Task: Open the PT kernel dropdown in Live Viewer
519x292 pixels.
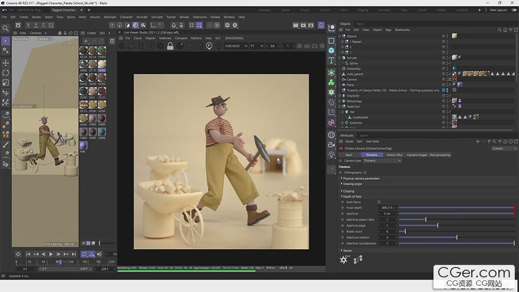Action: click(x=257, y=46)
